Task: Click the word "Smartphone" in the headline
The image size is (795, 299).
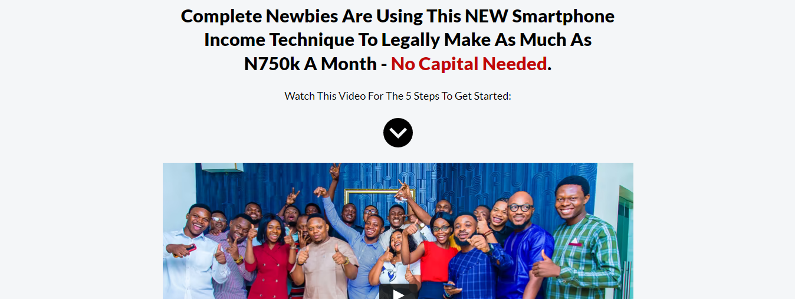Action: 563,16
